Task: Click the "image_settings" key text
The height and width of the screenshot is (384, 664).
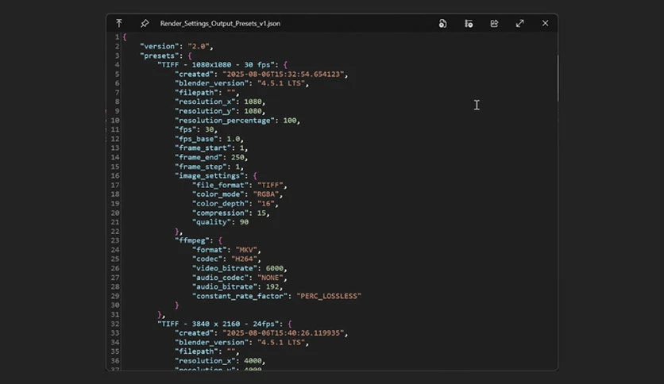Action: 210,175
